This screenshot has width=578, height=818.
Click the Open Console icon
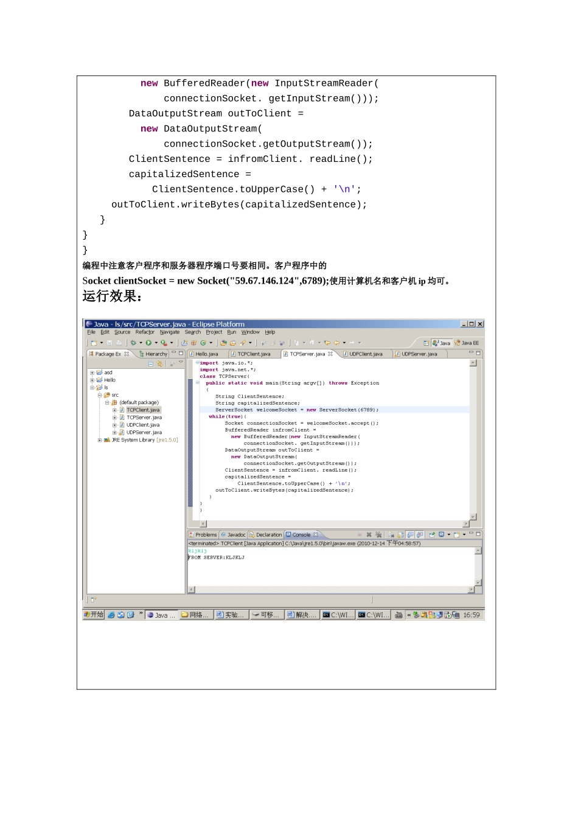pos(456,534)
